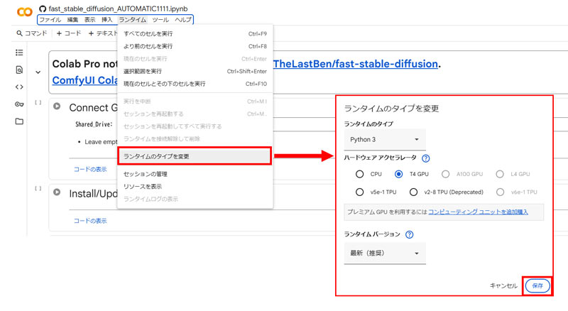Run the Connect Google Drive cell
Screen dimensions: 568x311
pyautogui.click(x=57, y=107)
